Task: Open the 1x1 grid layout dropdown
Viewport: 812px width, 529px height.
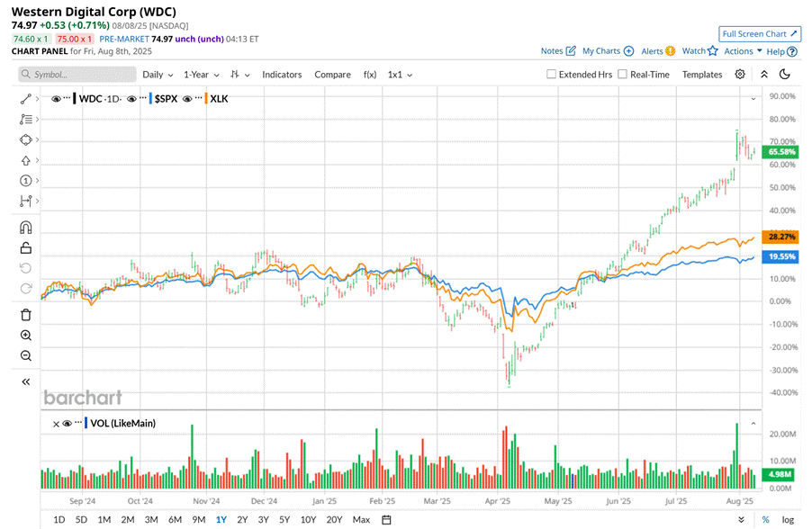Action: [400, 75]
